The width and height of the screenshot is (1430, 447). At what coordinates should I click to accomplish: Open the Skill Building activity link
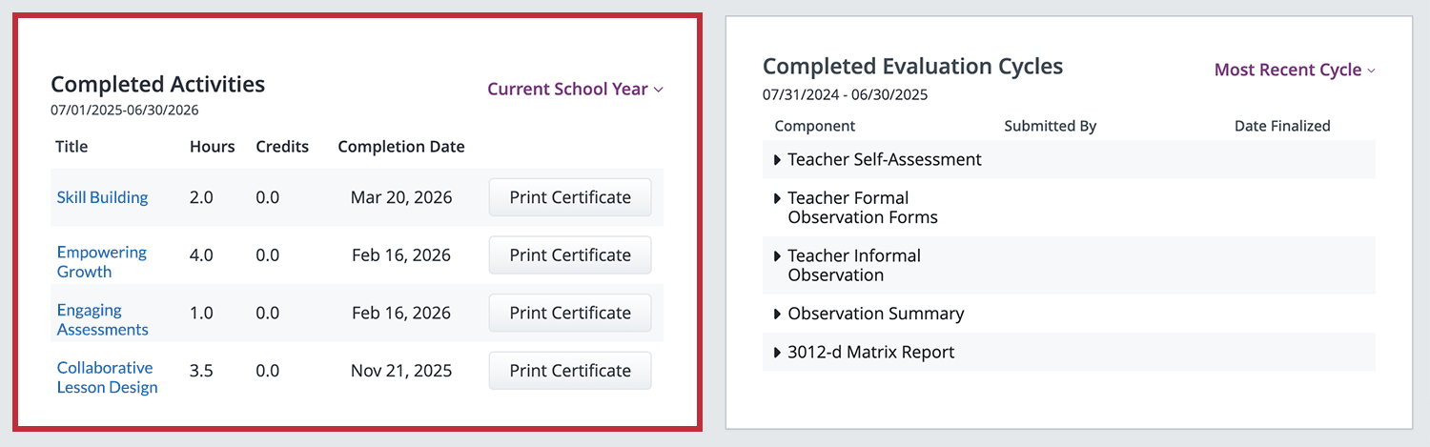[102, 197]
